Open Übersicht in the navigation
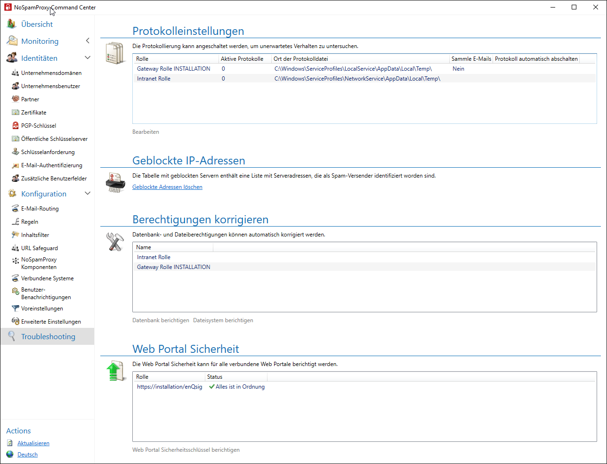 click(x=37, y=24)
